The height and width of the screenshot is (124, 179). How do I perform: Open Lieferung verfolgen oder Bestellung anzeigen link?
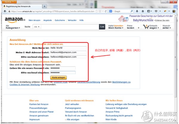126,104
